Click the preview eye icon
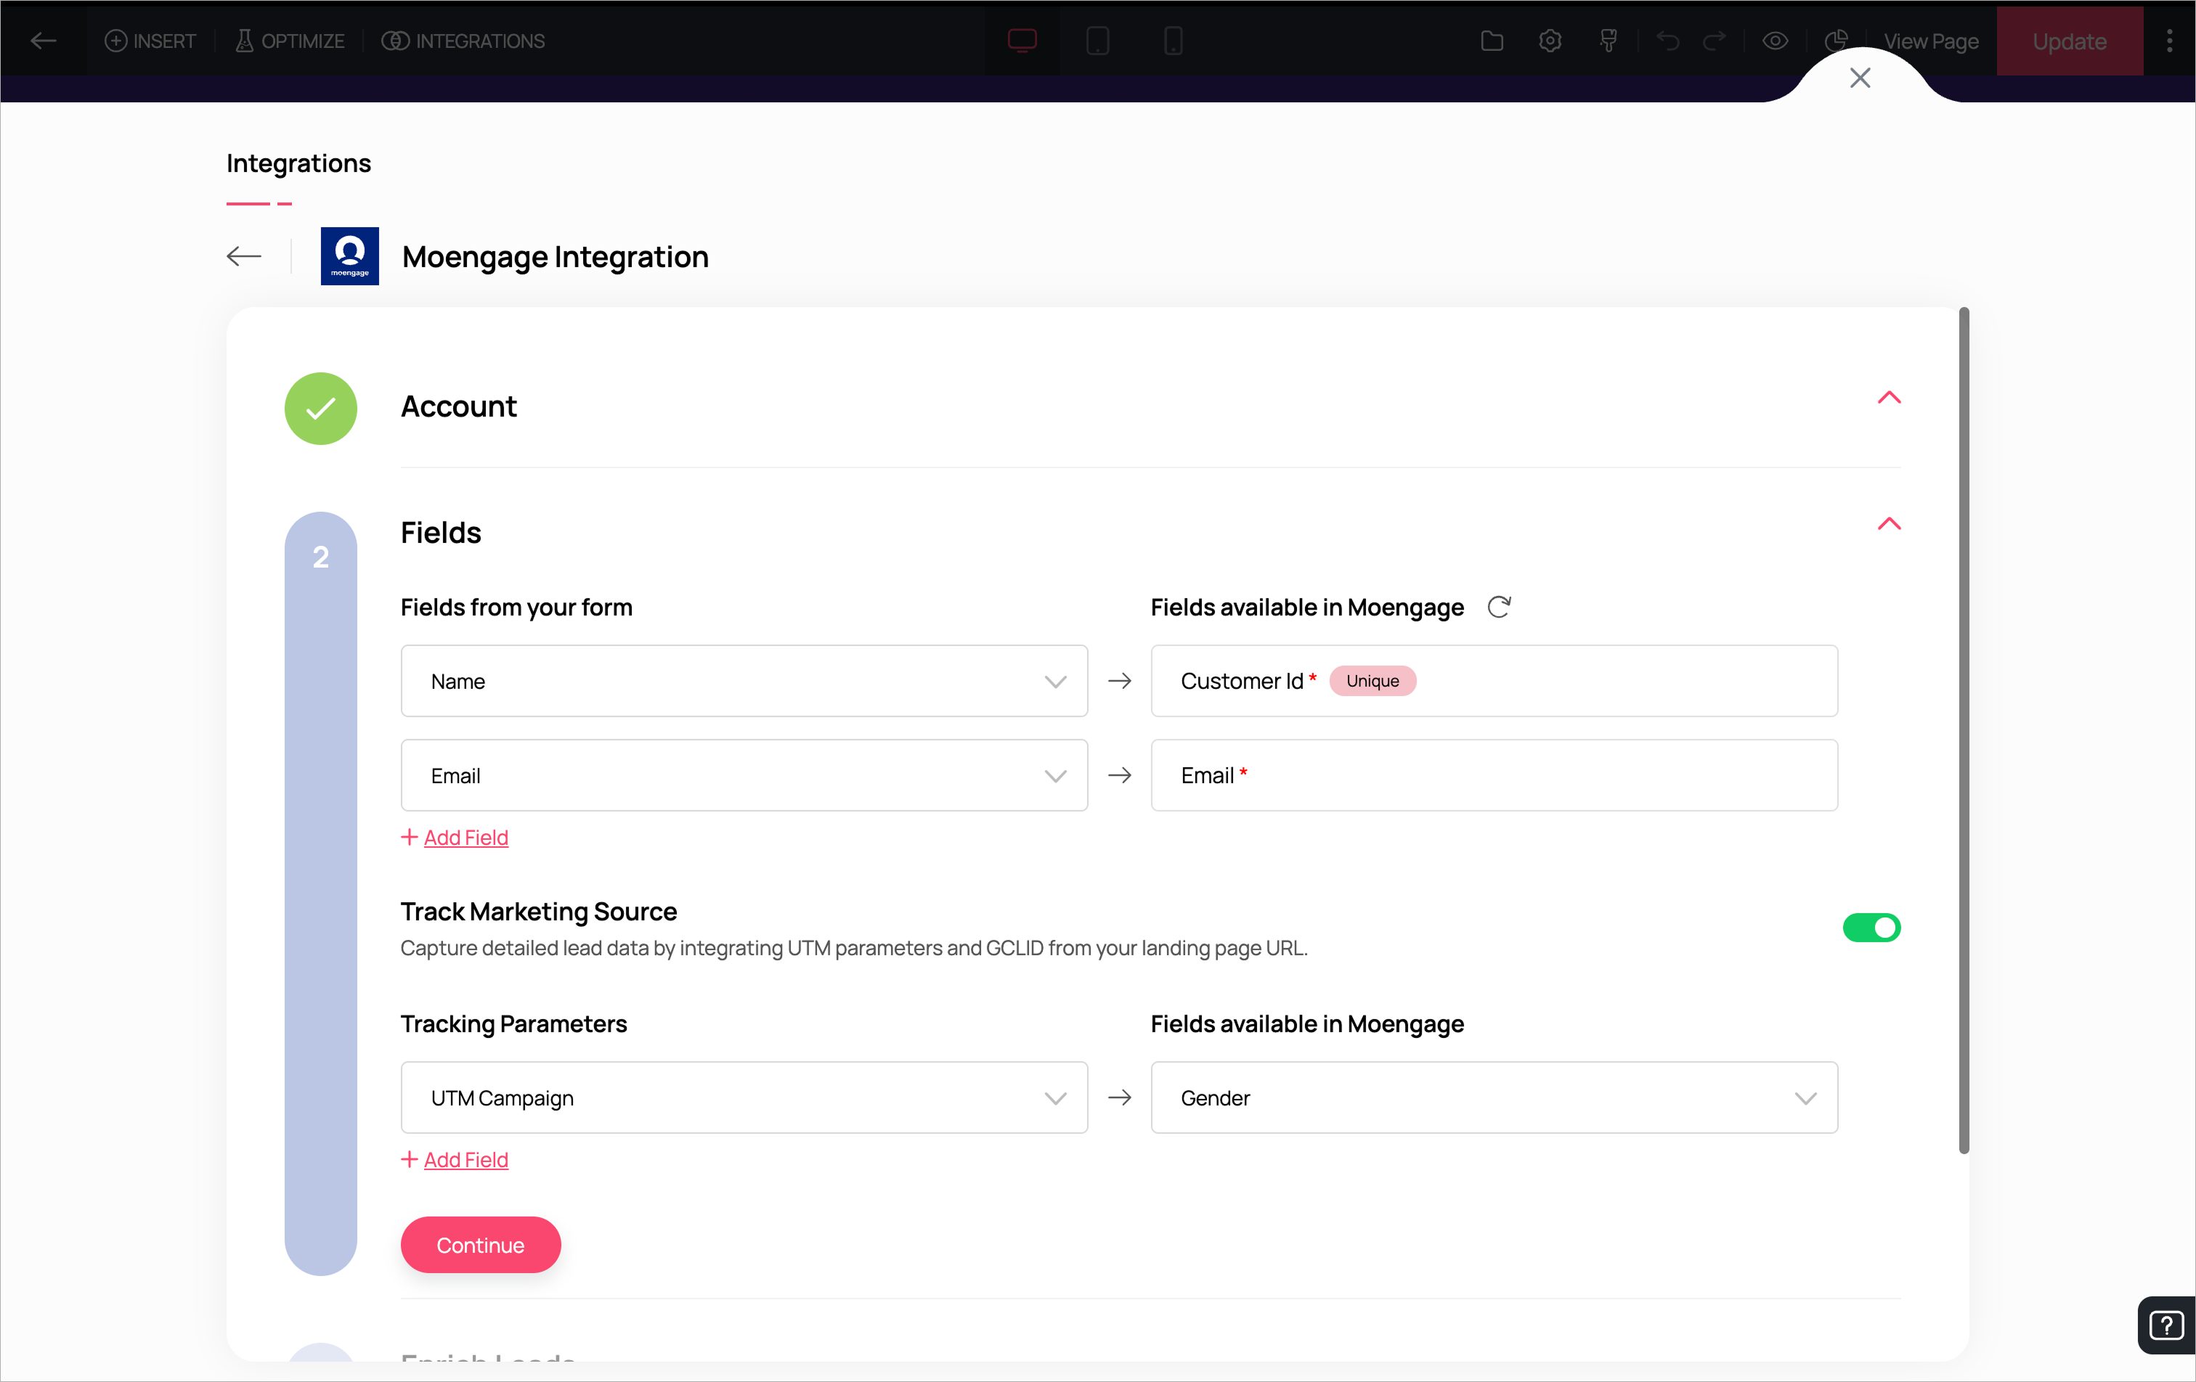The image size is (2196, 1382). click(x=1774, y=41)
